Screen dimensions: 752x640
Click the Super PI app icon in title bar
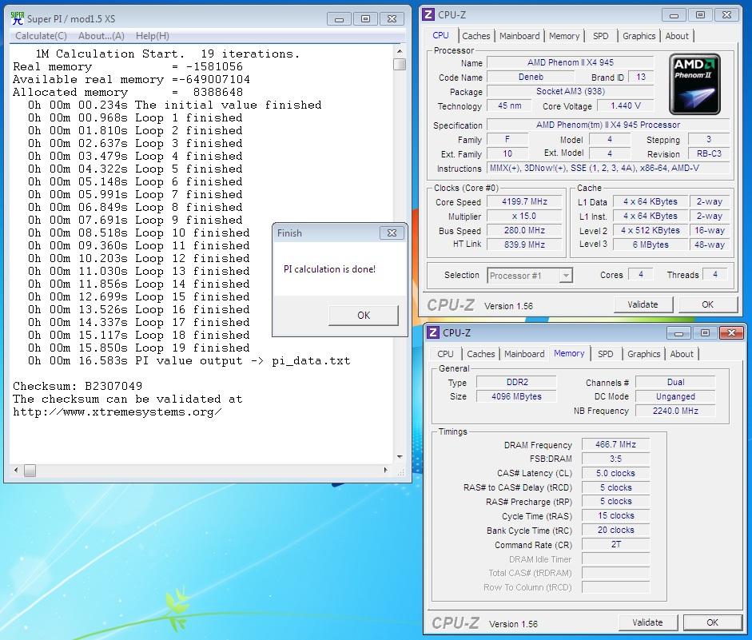pyautogui.click(x=18, y=18)
